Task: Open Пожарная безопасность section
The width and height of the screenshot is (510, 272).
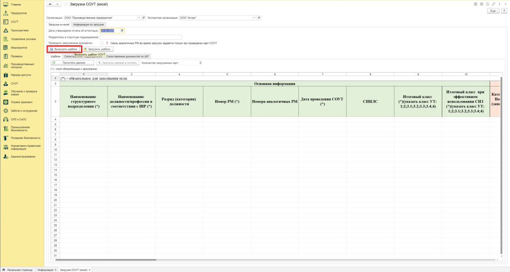Action: [x=25, y=138]
